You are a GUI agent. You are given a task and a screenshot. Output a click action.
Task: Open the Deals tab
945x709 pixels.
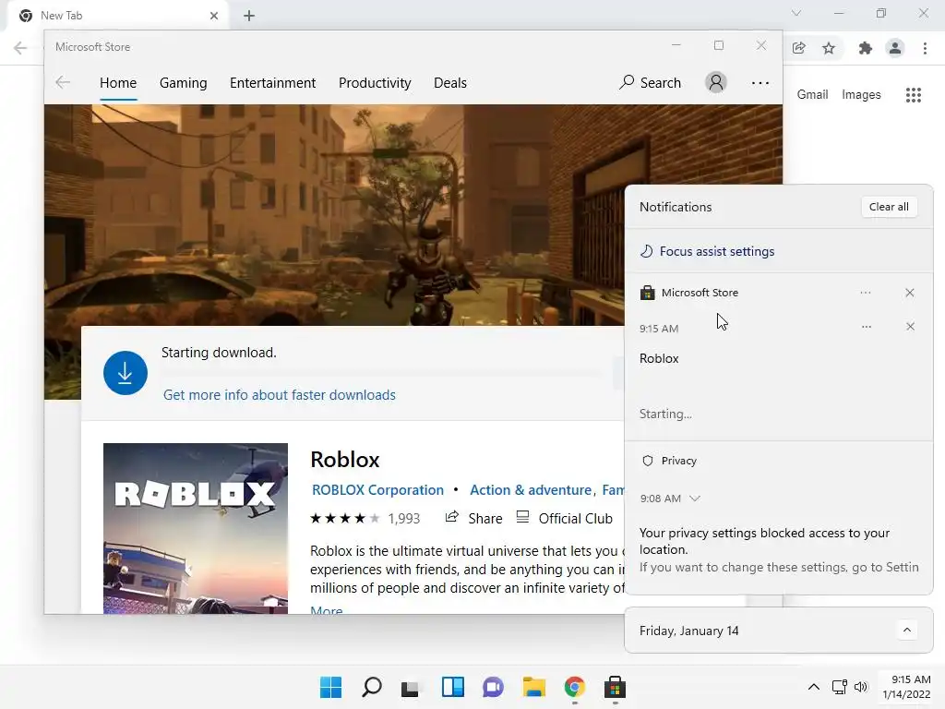point(450,82)
